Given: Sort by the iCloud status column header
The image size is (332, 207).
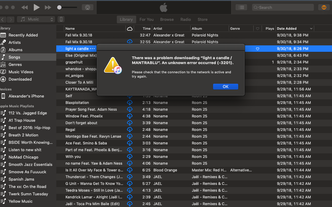Looking at the screenshot, I should tap(130, 29).
